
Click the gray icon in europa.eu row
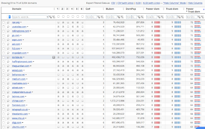click(54, 57)
